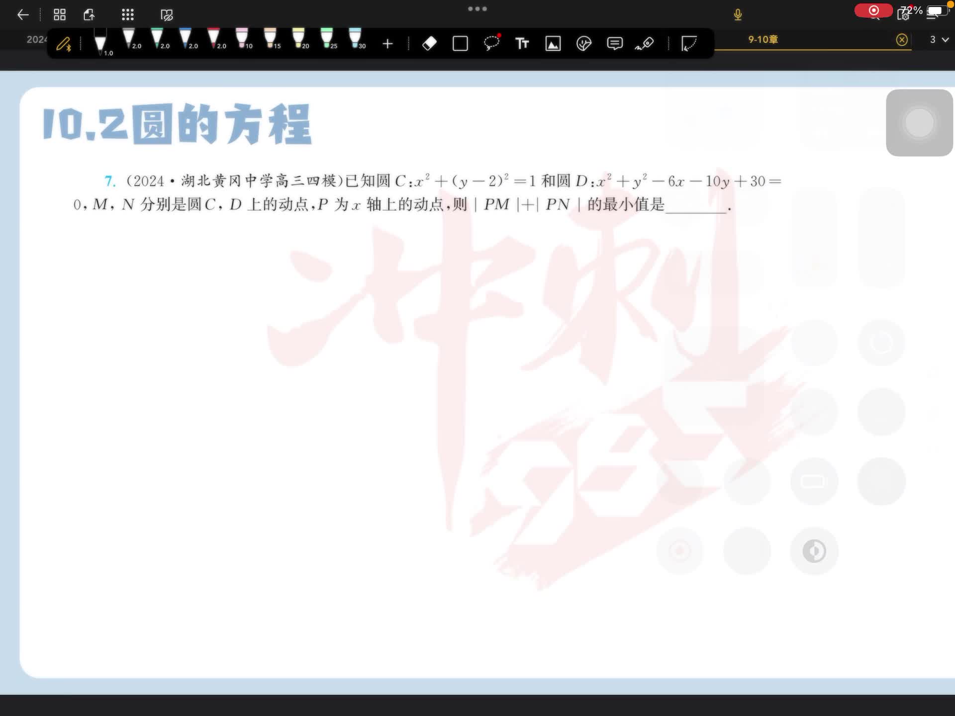955x716 pixels.
Task: Pick the red 2.0 pen
Action: tap(214, 39)
